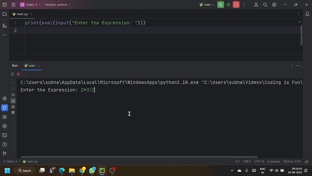Open the clock and date in taskbar
The width and height of the screenshot is (312, 176).
tap(295, 171)
